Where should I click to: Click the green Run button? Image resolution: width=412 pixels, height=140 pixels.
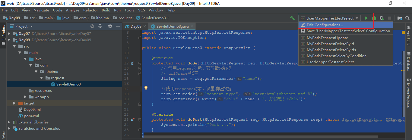click(366, 18)
